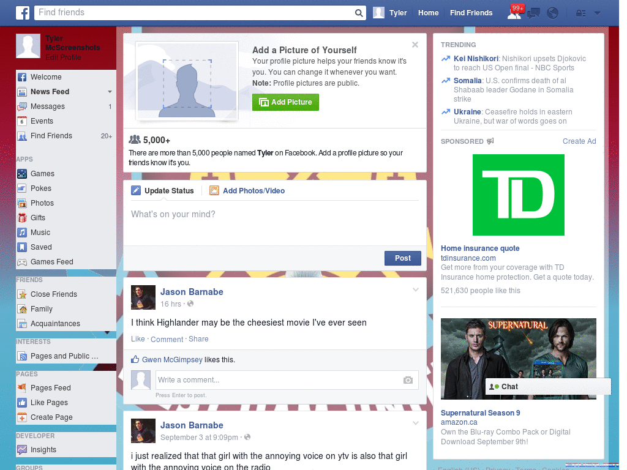
Task: Expand the News Feed sort dropdown arrow
Action: click(x=110, y=92)
